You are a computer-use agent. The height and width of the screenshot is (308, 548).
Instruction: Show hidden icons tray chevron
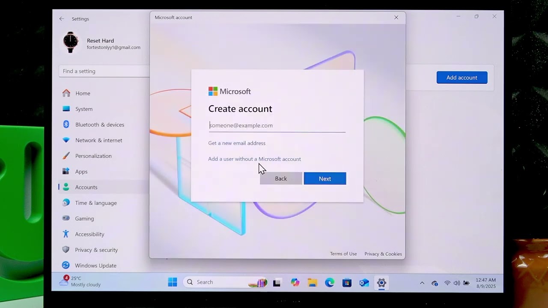422,283
